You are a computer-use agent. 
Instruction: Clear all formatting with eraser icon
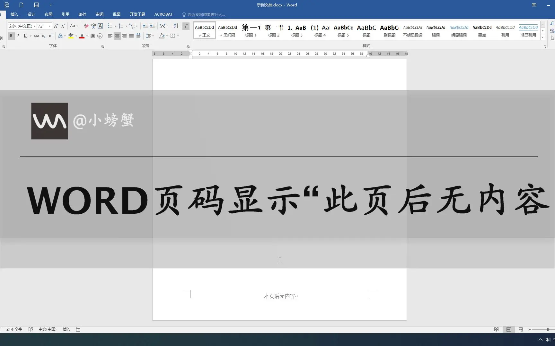(86, 26)
